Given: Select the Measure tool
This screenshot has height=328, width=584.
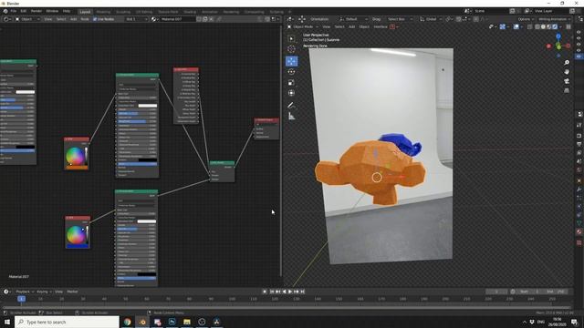Looking at the screenshot, I should click(291, 117).
